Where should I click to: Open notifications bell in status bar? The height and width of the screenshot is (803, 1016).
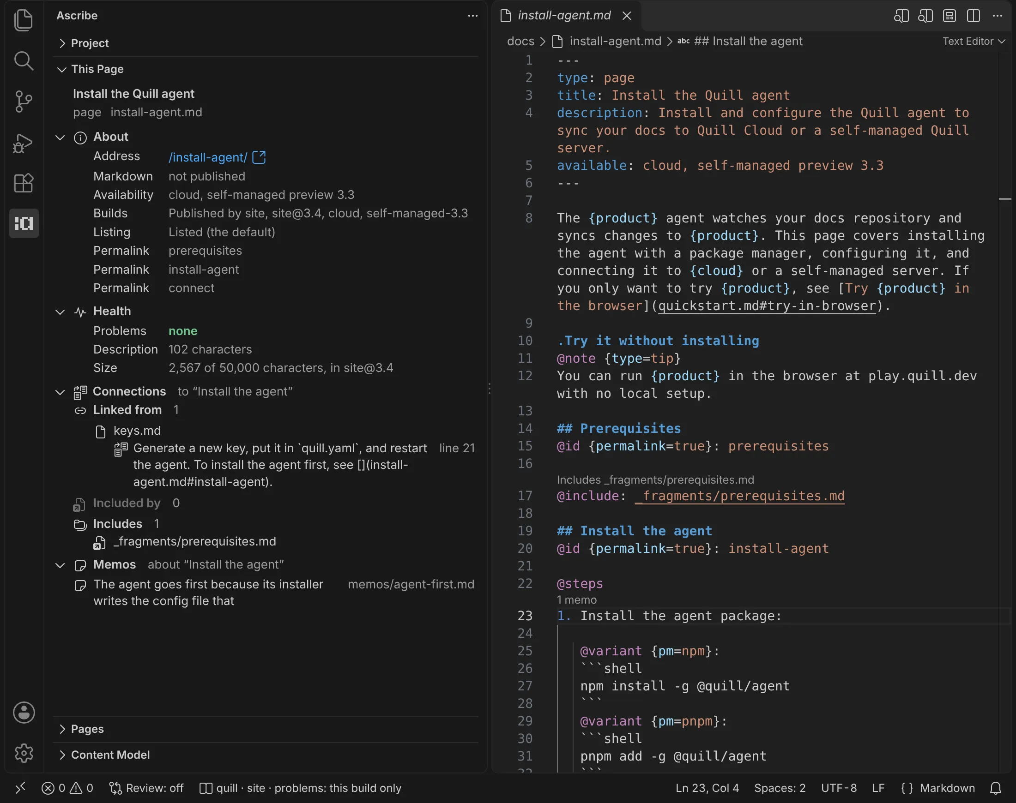pos(996,788)
